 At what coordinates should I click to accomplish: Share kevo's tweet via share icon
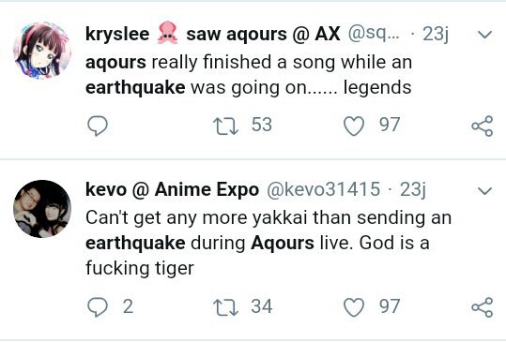click(x=483, y=307)
